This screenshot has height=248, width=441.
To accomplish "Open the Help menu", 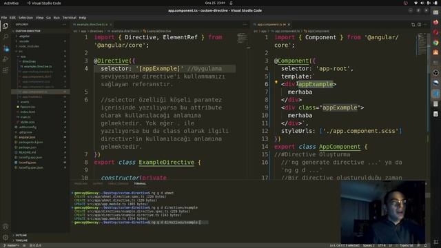I will click(83, 17).
